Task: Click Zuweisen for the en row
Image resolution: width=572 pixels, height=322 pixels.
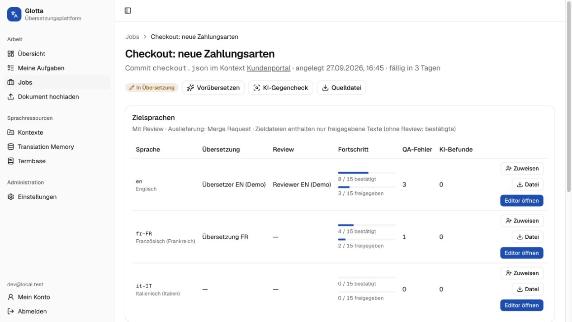Action: click(x=522, y=168)
